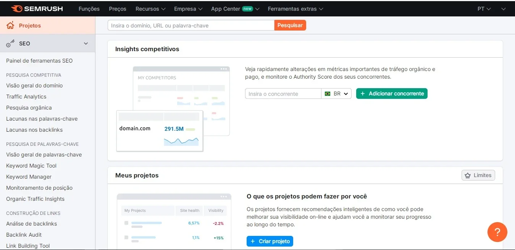515x250 pixels.
Task: Open Keyword Manager
Action: [29, 177]
